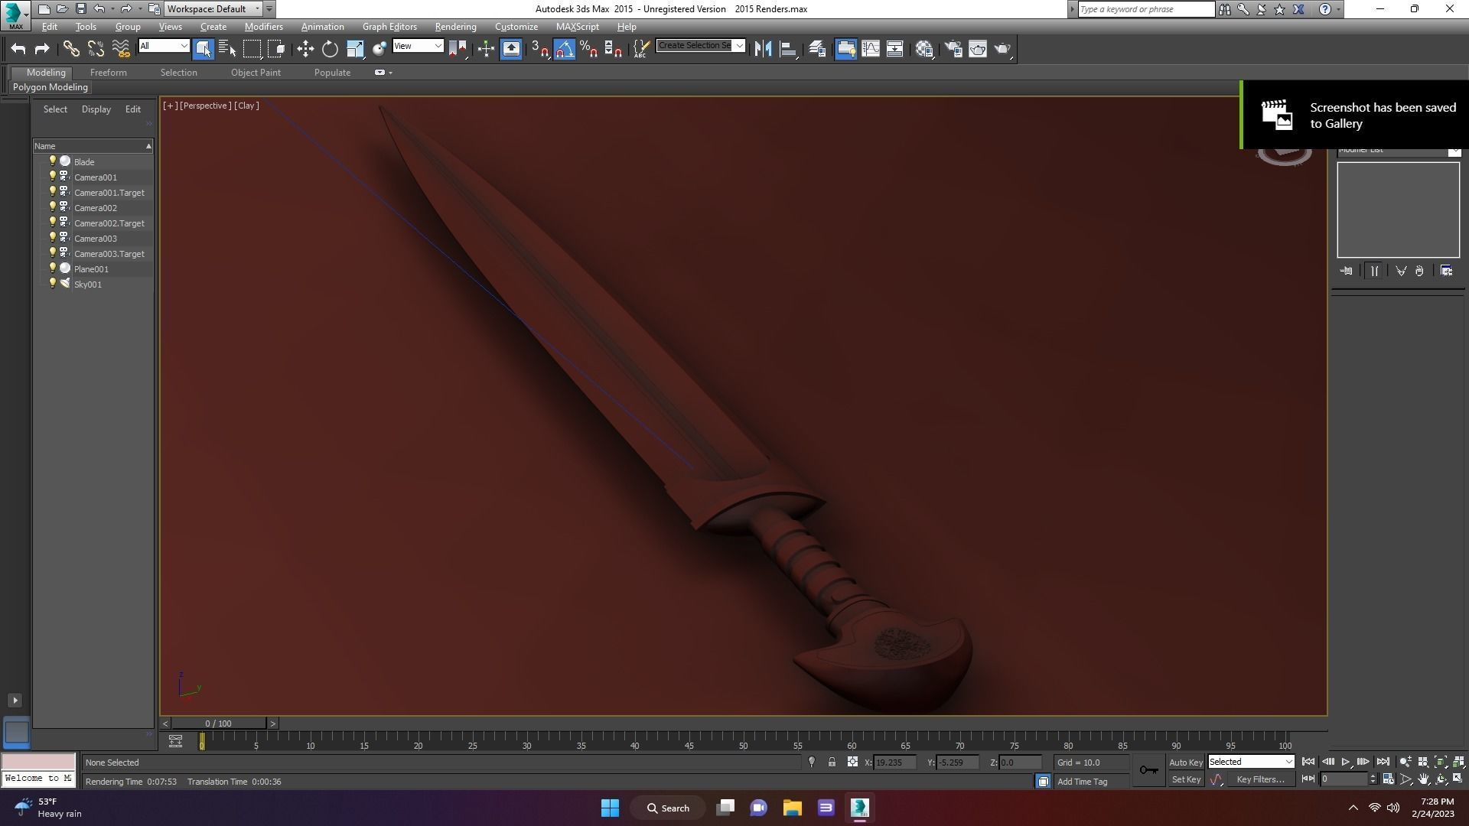This screenshot has height=826, width=1469.
Task: Click the Unlink Selection tool
Action: pyautogui.click(x=96, y=49)
